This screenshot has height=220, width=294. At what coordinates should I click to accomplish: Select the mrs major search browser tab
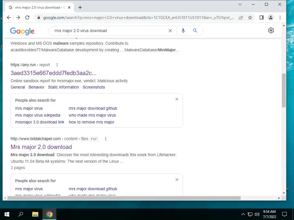coord(38,7)
